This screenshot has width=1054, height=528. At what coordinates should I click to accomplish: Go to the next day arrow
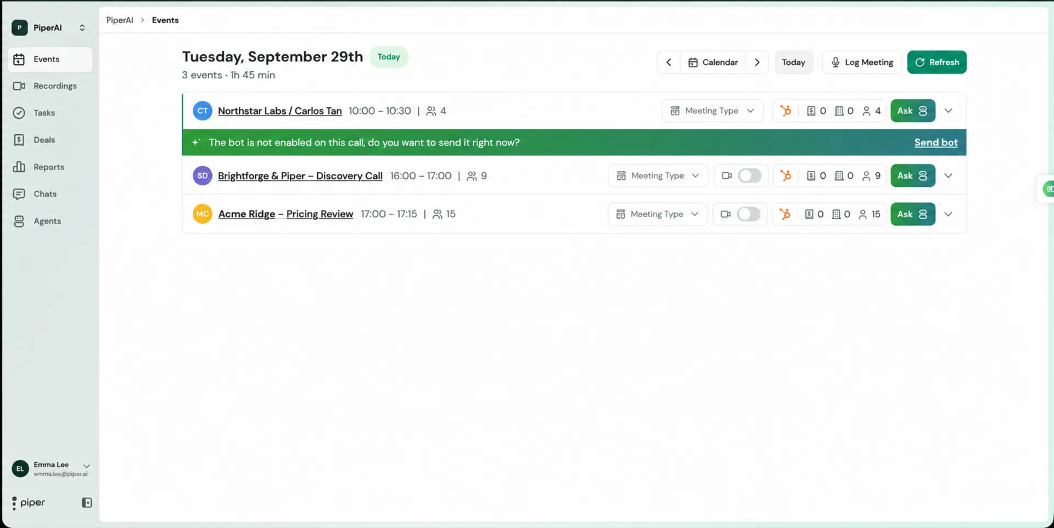coord(757,63)
